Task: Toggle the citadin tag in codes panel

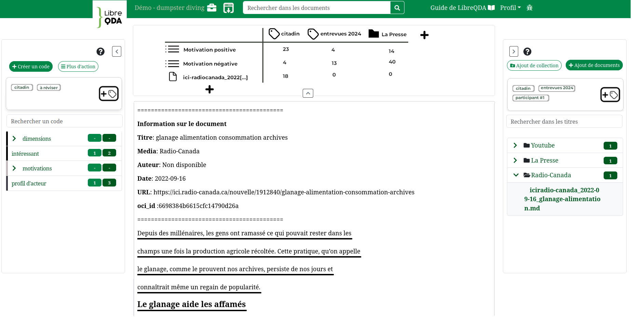Action: [x=22, y=87]
